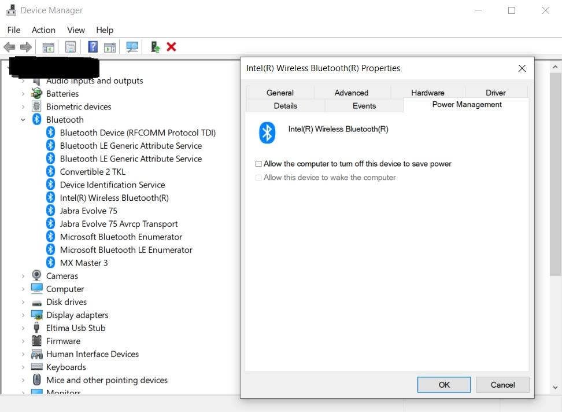
Task: Click the Firmware chip icon
Action: (x=37, y=341)
